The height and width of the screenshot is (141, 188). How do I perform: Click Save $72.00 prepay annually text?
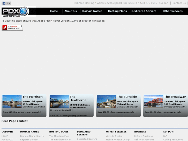point(116,112)
